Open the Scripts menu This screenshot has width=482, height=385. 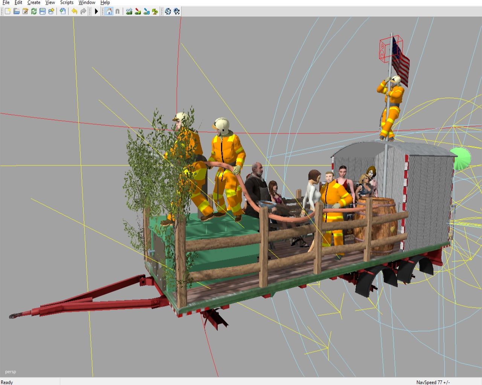pos(67,3)
